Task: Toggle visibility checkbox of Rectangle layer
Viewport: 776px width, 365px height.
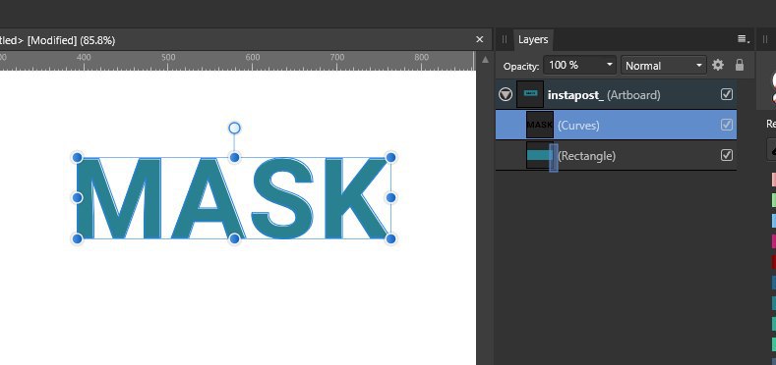Action: coord(727,155)
